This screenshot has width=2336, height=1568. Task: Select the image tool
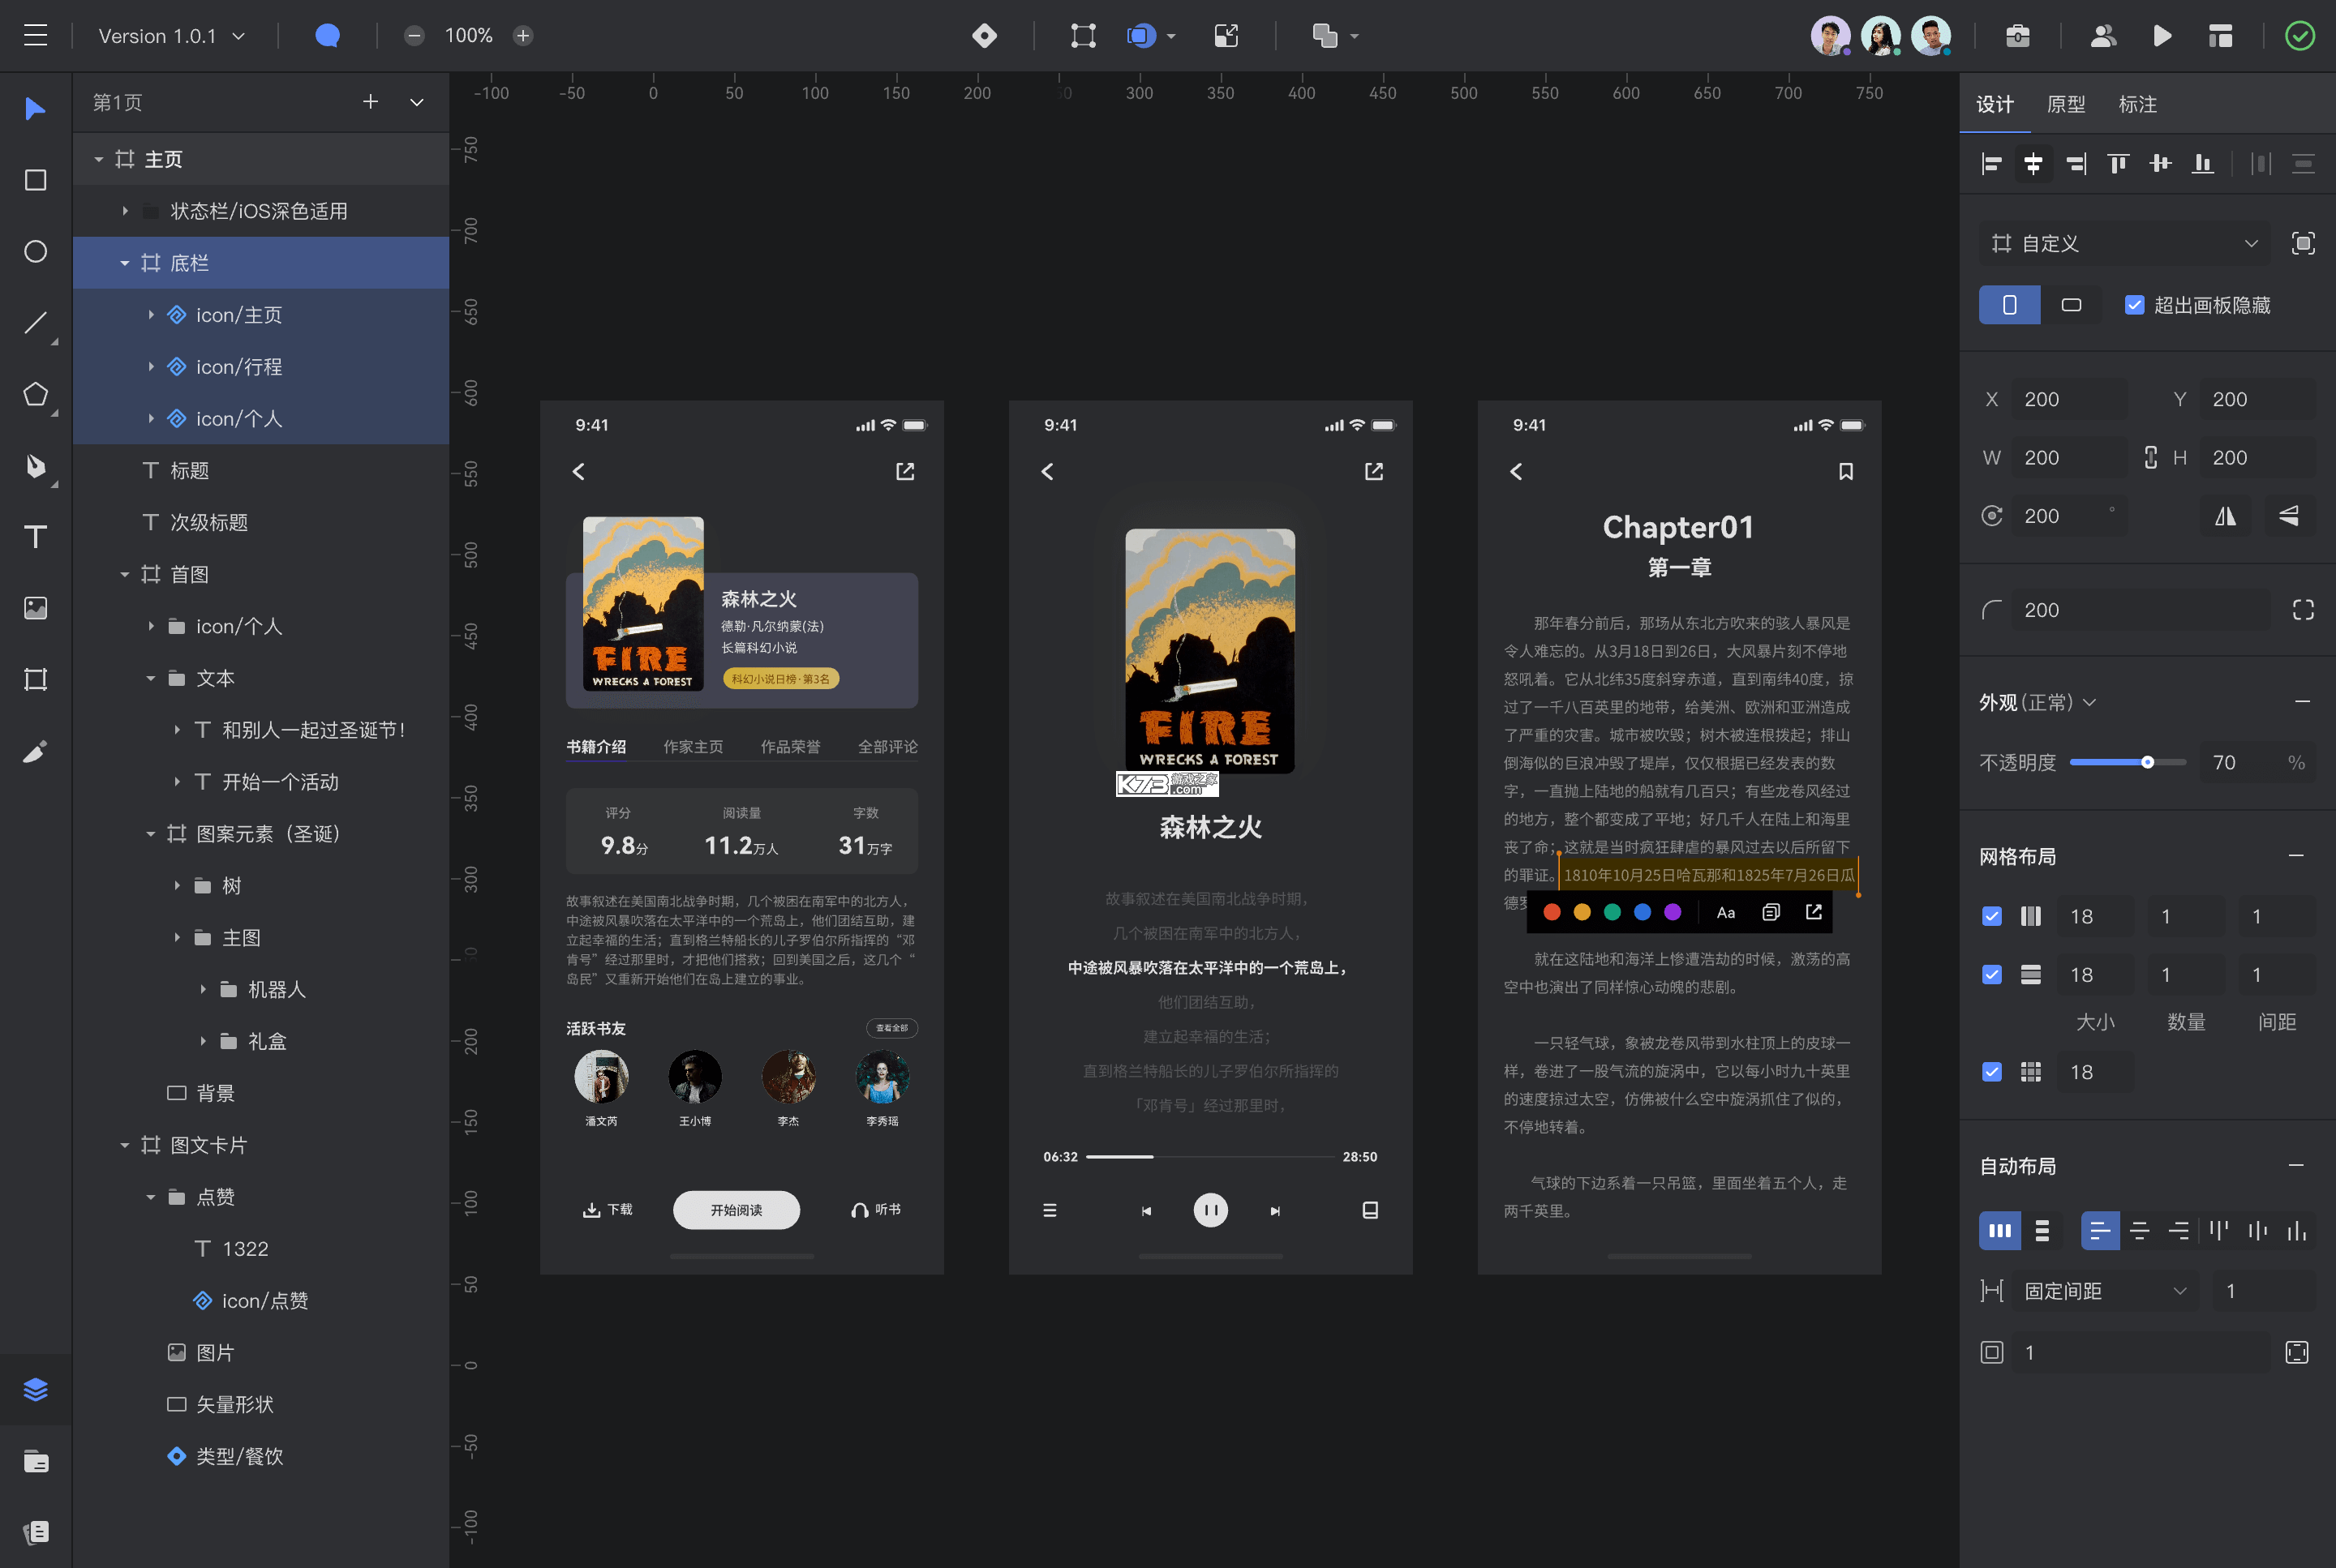pyautogui.click(x=36, y=608)
